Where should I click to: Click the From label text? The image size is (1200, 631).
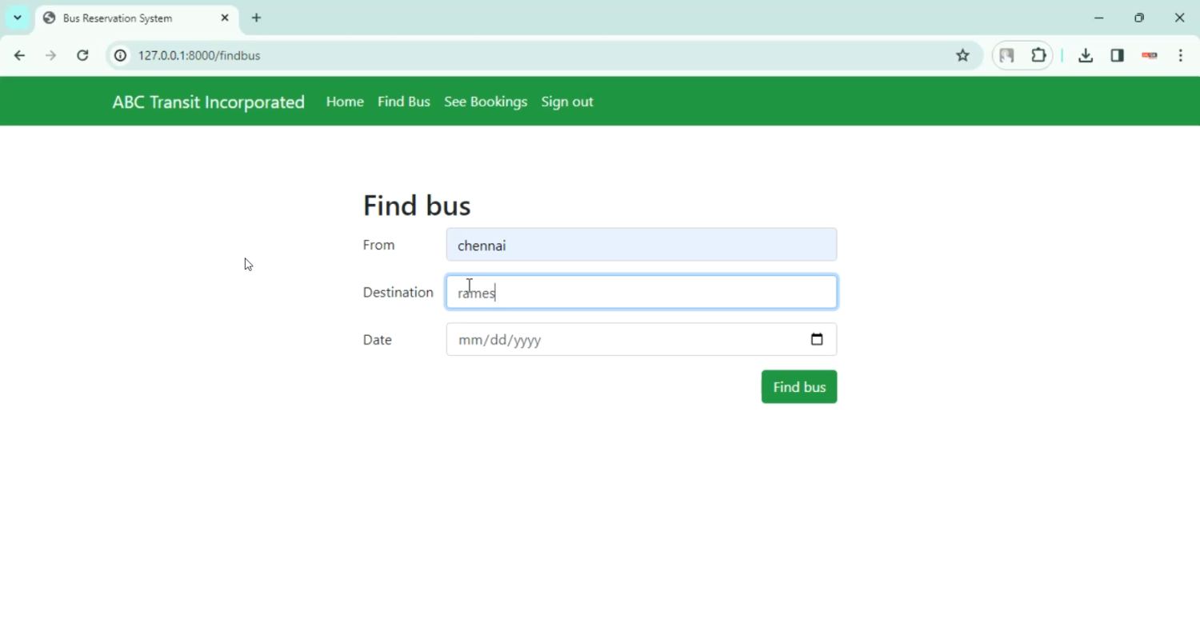coord(378,245)
